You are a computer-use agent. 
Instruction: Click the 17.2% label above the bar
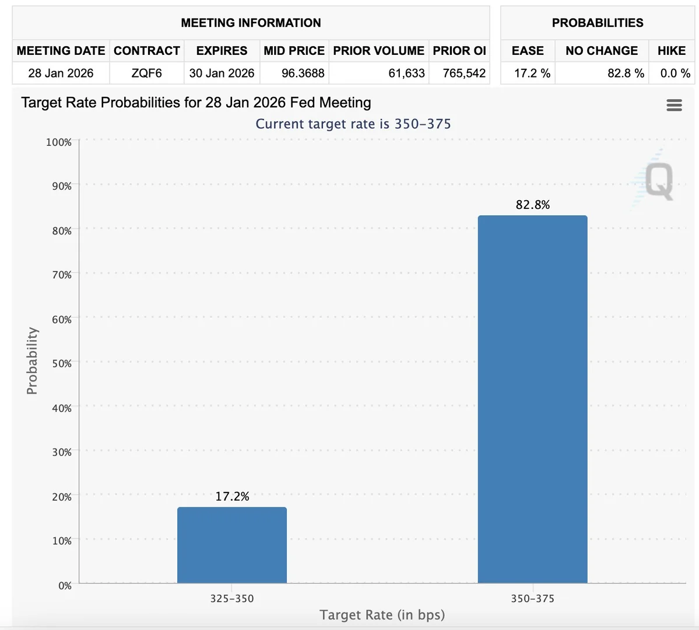tap(232, 496)
